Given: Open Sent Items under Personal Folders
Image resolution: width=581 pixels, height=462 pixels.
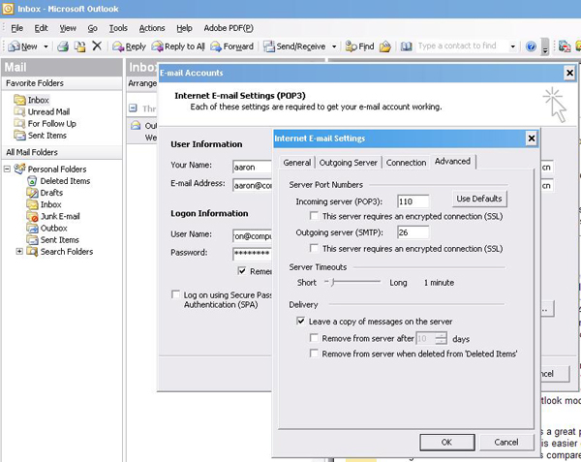Looking at the screenshot, I should [x=60, y=239].
